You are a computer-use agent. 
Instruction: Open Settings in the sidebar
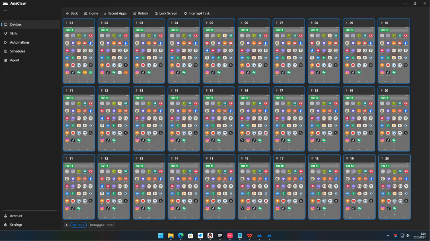[30, 225]
